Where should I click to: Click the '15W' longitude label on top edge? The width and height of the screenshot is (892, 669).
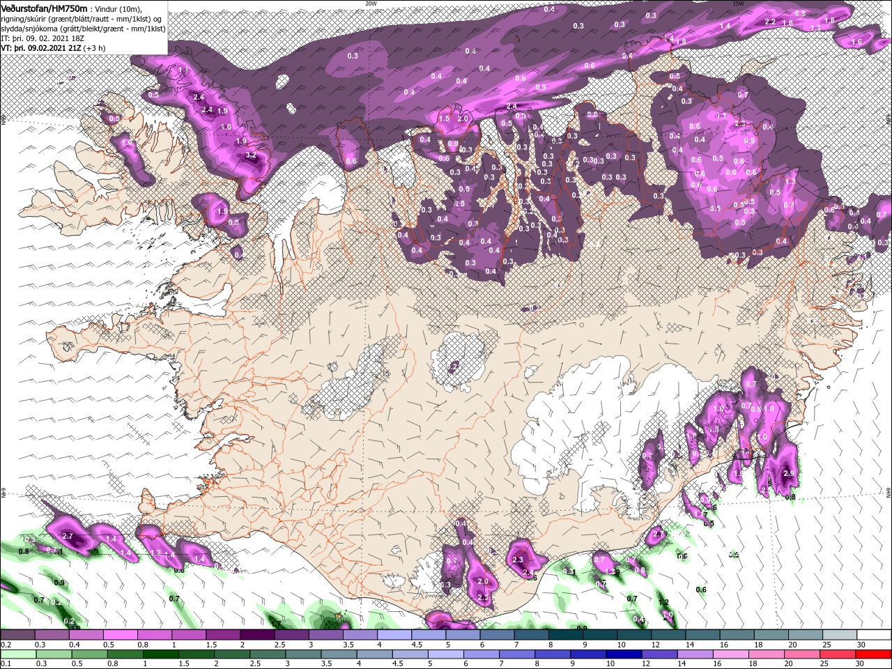point(738,3)
